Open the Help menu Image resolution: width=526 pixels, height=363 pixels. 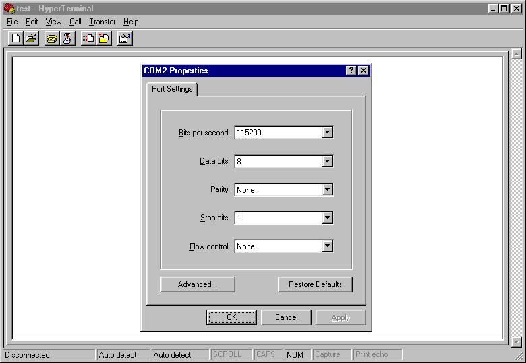click(x=131, y=22)
